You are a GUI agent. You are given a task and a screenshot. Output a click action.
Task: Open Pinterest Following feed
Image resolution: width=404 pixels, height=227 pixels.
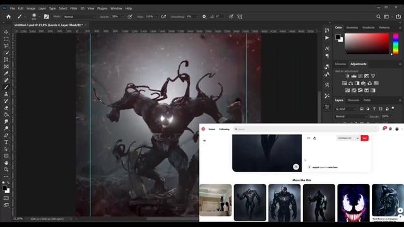tap(224, 129)
